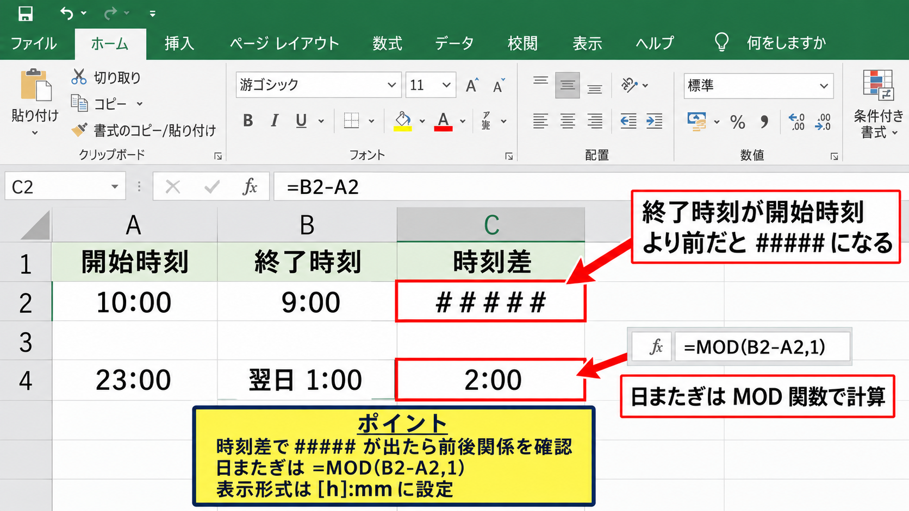This screenshot has width=909, height=511.
Task: Toggle center horizontal alignment
Action: click(x=568, y=121)
